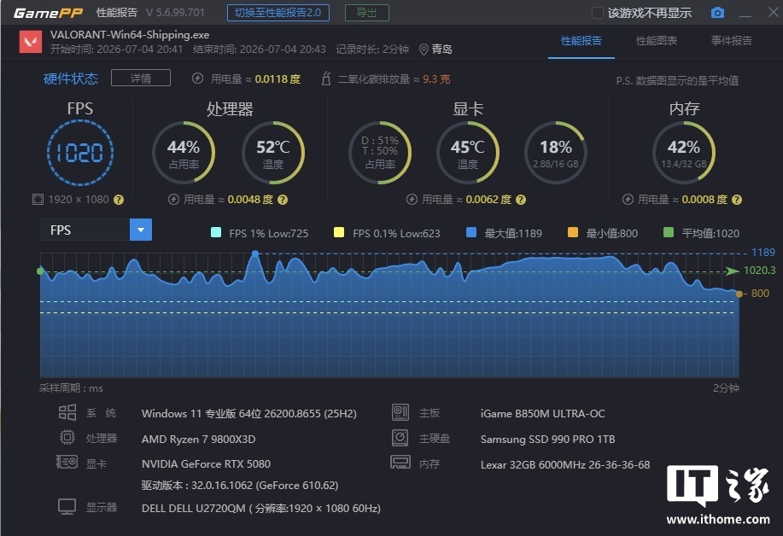This screenshot has width=783, height=536.
Task: Open hardware 详情 details button
Action: point(141,79)
